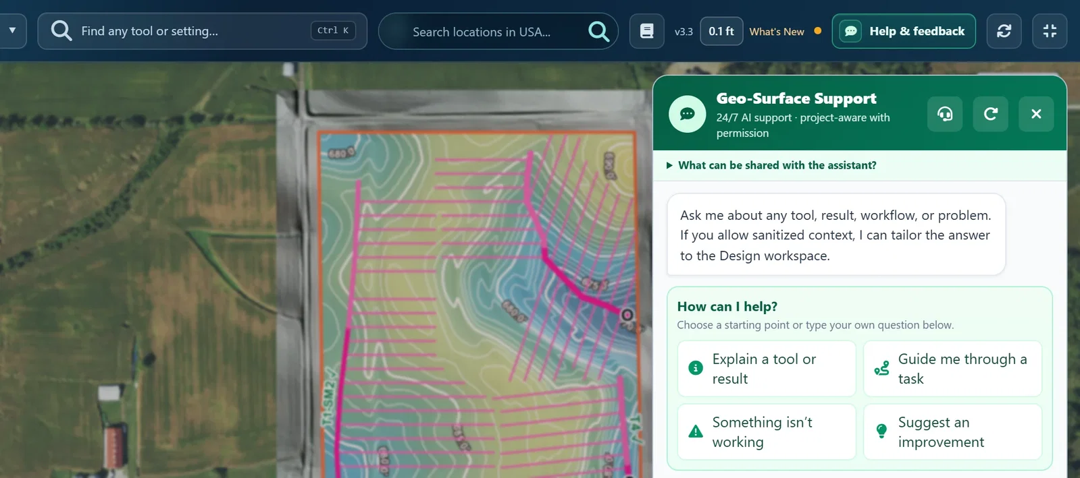Click the Search locations in USA field
The width and height of the screenshot is (1080, 478).
click(x=498, y=32)
